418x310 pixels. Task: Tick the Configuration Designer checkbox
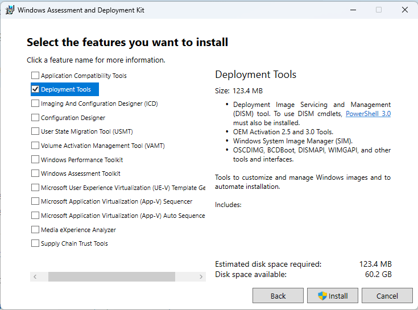35,118
